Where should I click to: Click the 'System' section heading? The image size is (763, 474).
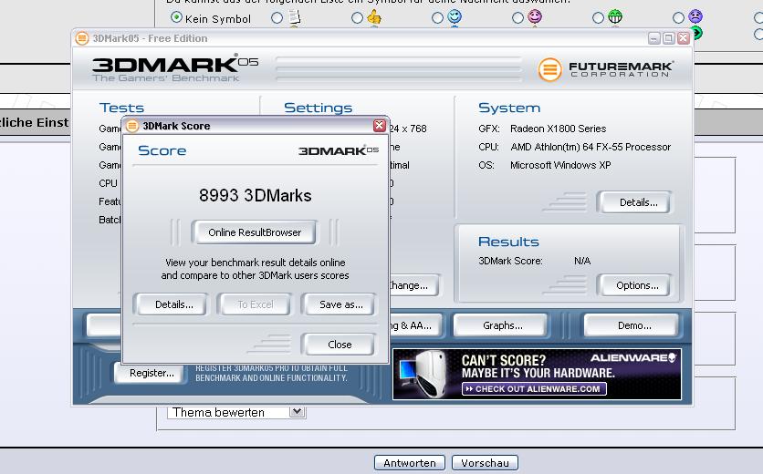pos(509,108)
